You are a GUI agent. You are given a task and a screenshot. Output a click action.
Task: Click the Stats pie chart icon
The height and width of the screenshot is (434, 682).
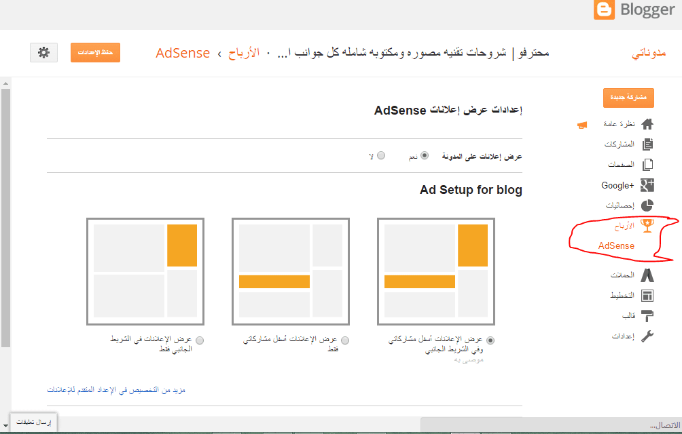click(x=647, y=205)
